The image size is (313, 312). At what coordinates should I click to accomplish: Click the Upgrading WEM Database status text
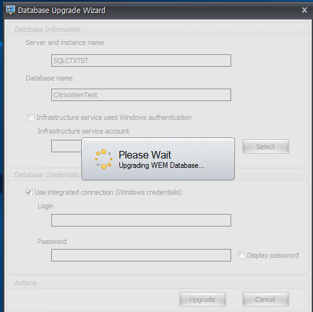tap(161, 165)
